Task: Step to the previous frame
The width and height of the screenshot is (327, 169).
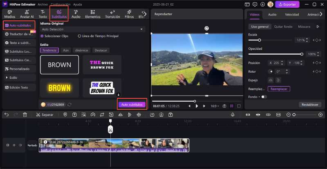Action: tap(189, 106)
